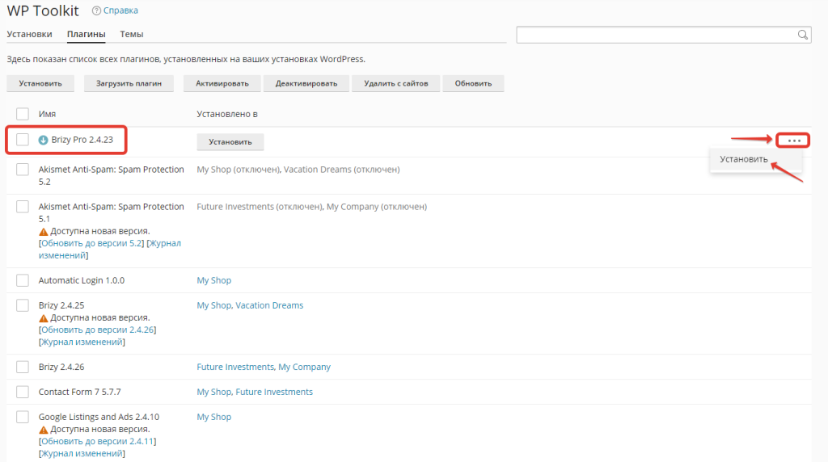Click warning icon under Akismet 5.1
The image size is (828, 462).
click(x=44, y=232)
